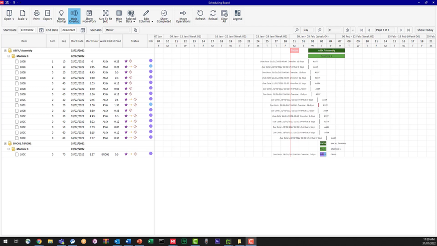Viewport: 437px width, 246px height.
Task: Go to the next page arrow
Action: 401,30
